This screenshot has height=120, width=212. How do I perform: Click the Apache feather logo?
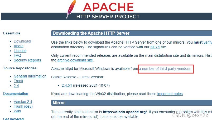(x=71, y=9)
